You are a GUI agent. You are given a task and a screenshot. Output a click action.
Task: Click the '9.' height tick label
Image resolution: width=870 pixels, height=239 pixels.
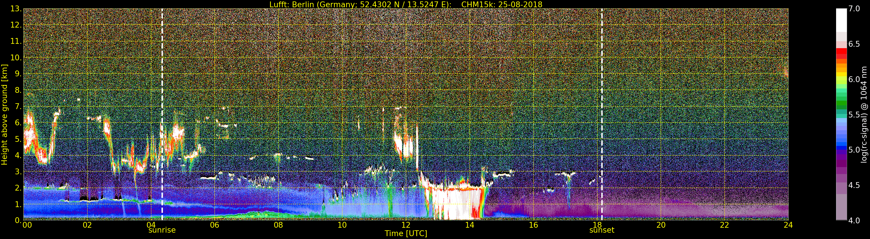pos(18,74)
